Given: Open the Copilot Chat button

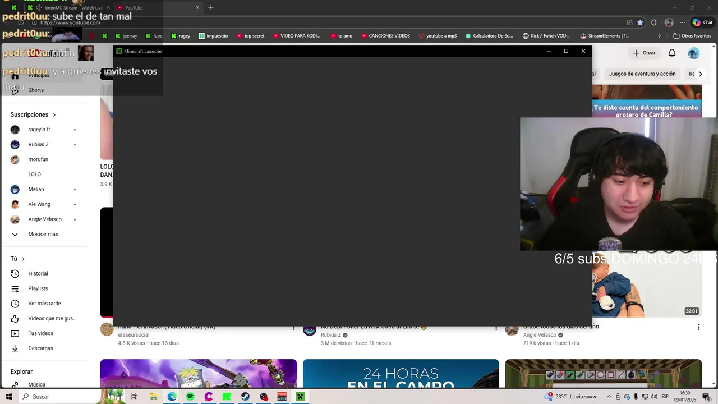Looking at the screenshot, I should (702, 22).
